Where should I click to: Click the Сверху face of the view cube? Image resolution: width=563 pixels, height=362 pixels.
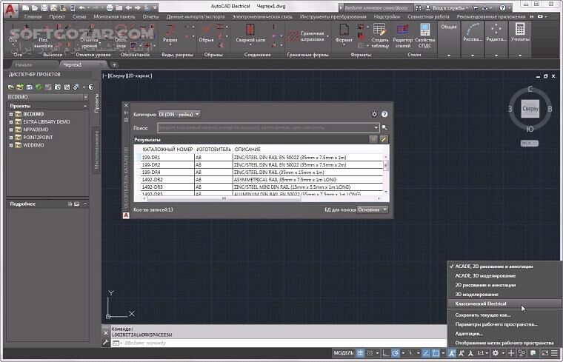[x=530, y=108]
